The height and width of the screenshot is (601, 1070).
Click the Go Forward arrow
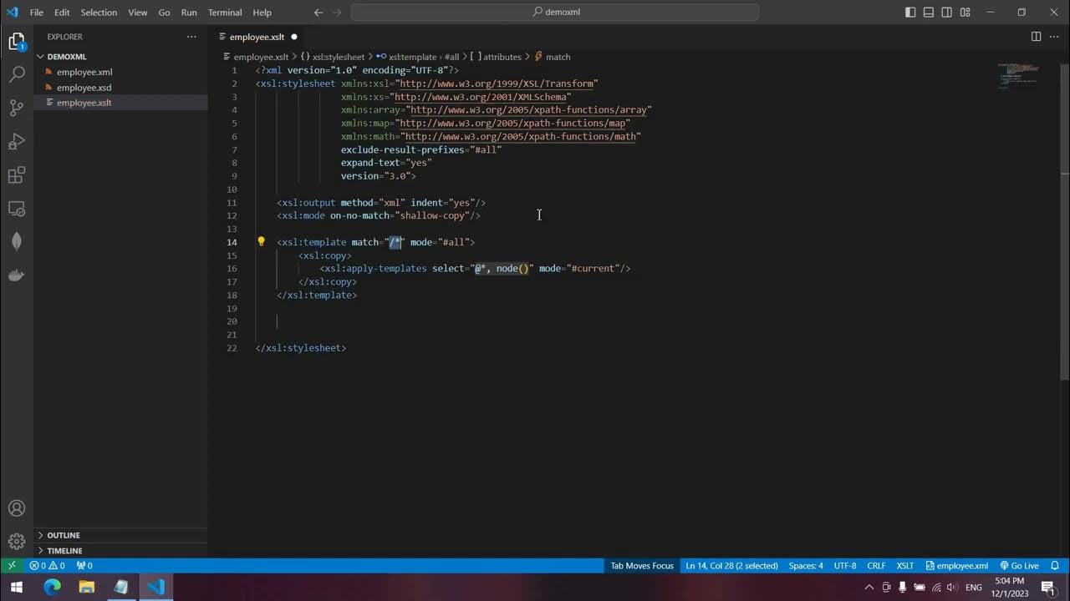tap(338, 13)
